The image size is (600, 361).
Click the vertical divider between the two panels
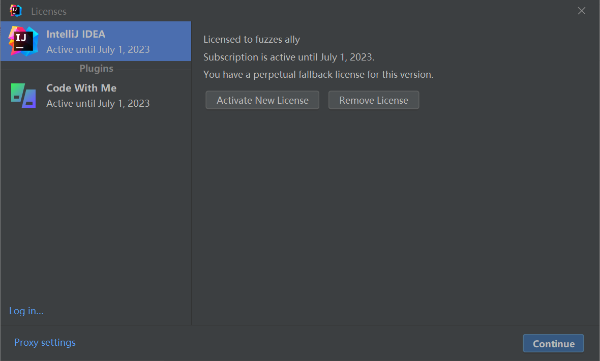click(192, 203)
